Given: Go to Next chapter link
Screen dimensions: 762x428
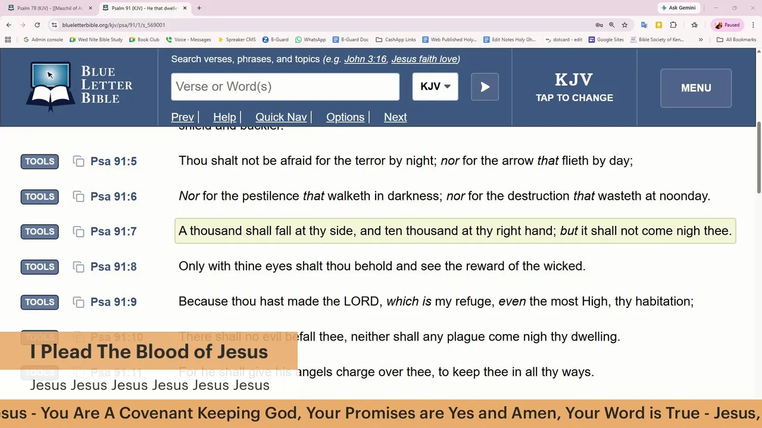Looking at the screenshot, I should click(x=395, y=117).
